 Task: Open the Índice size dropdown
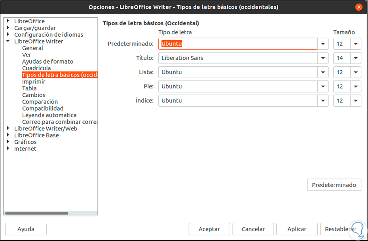356,101
